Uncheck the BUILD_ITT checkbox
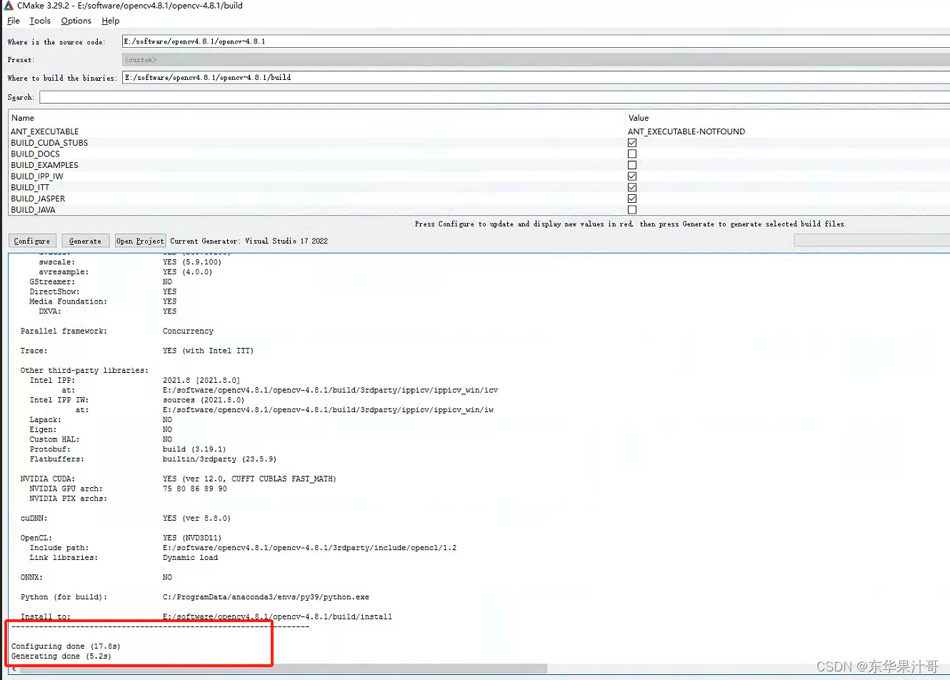The height and width of the screenshot is (680, 950). [x=632, y=187]
